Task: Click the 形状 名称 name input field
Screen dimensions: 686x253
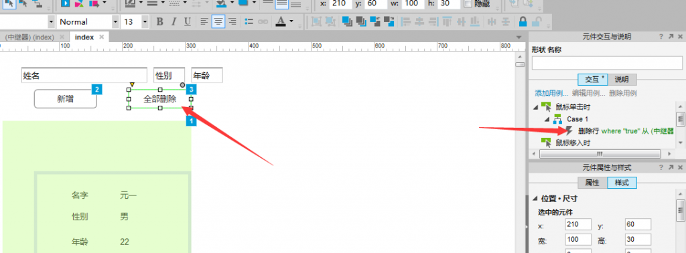Action: click(607, 63)
